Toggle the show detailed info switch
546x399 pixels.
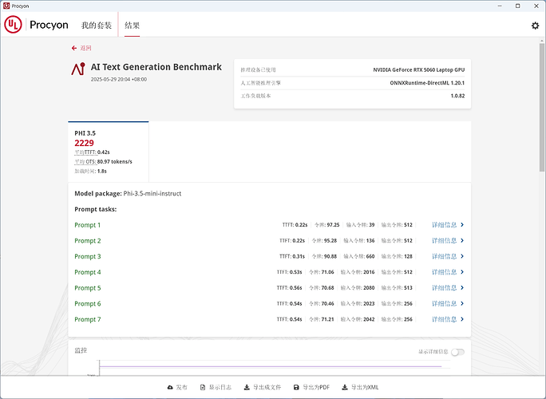click(457, 351)
